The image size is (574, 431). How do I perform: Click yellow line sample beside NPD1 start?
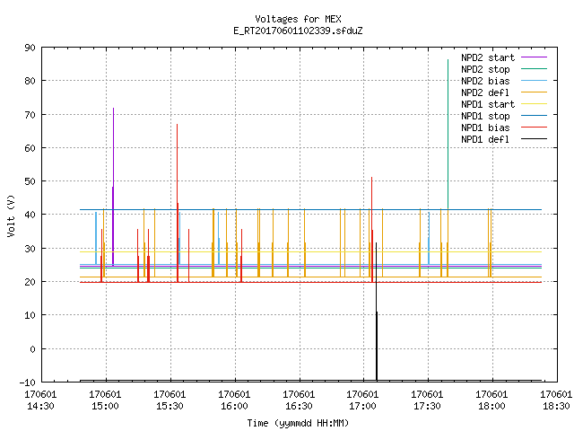pos(534,104)
